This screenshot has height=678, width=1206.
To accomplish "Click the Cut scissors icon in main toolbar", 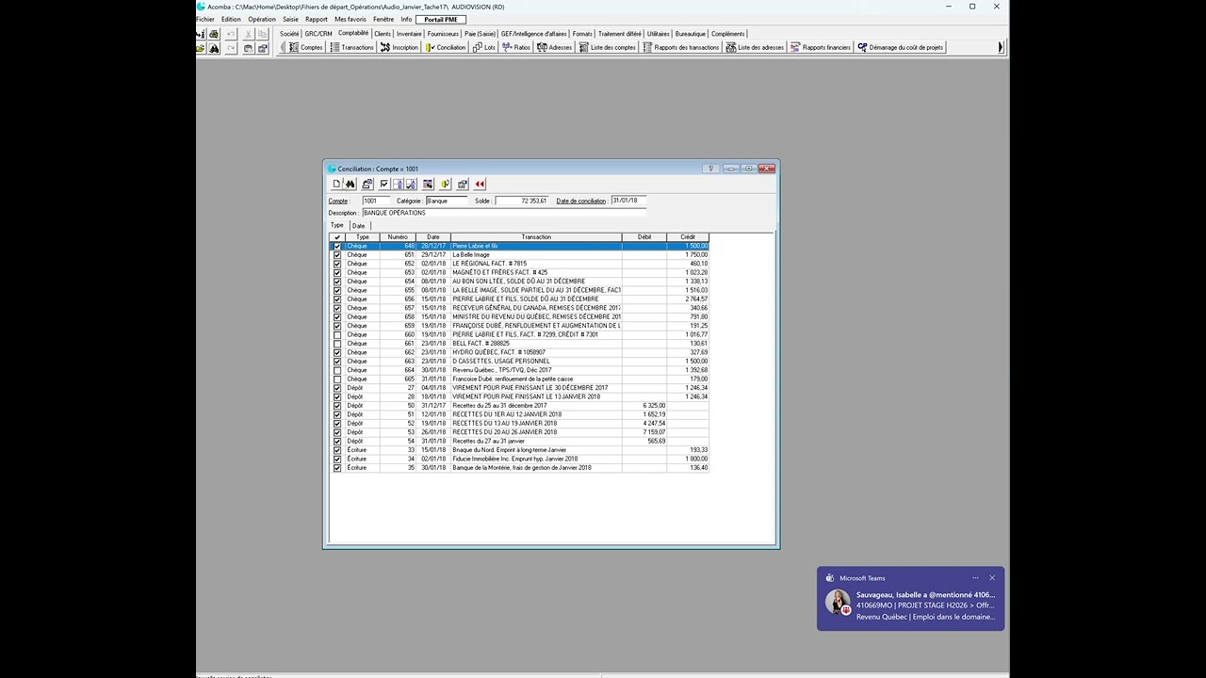I will (x=249, y=34).
